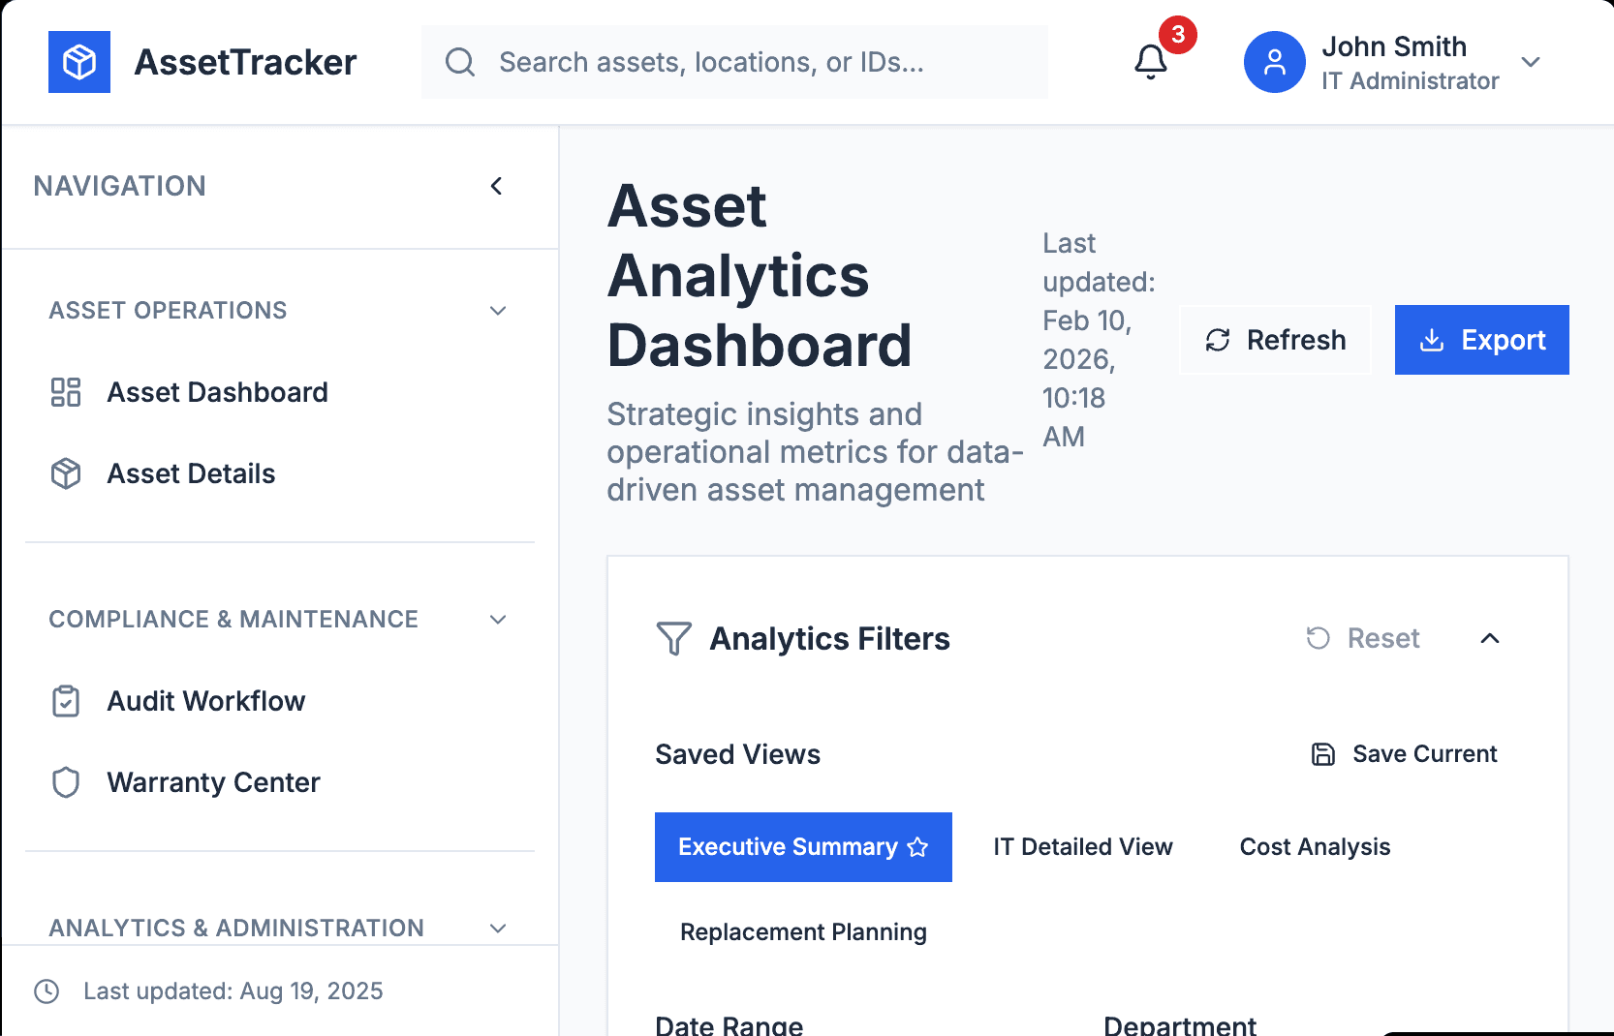Click the search magnifier icon
The width and height of the screenshot is (1614, 1036).
(x=460, y=62)
